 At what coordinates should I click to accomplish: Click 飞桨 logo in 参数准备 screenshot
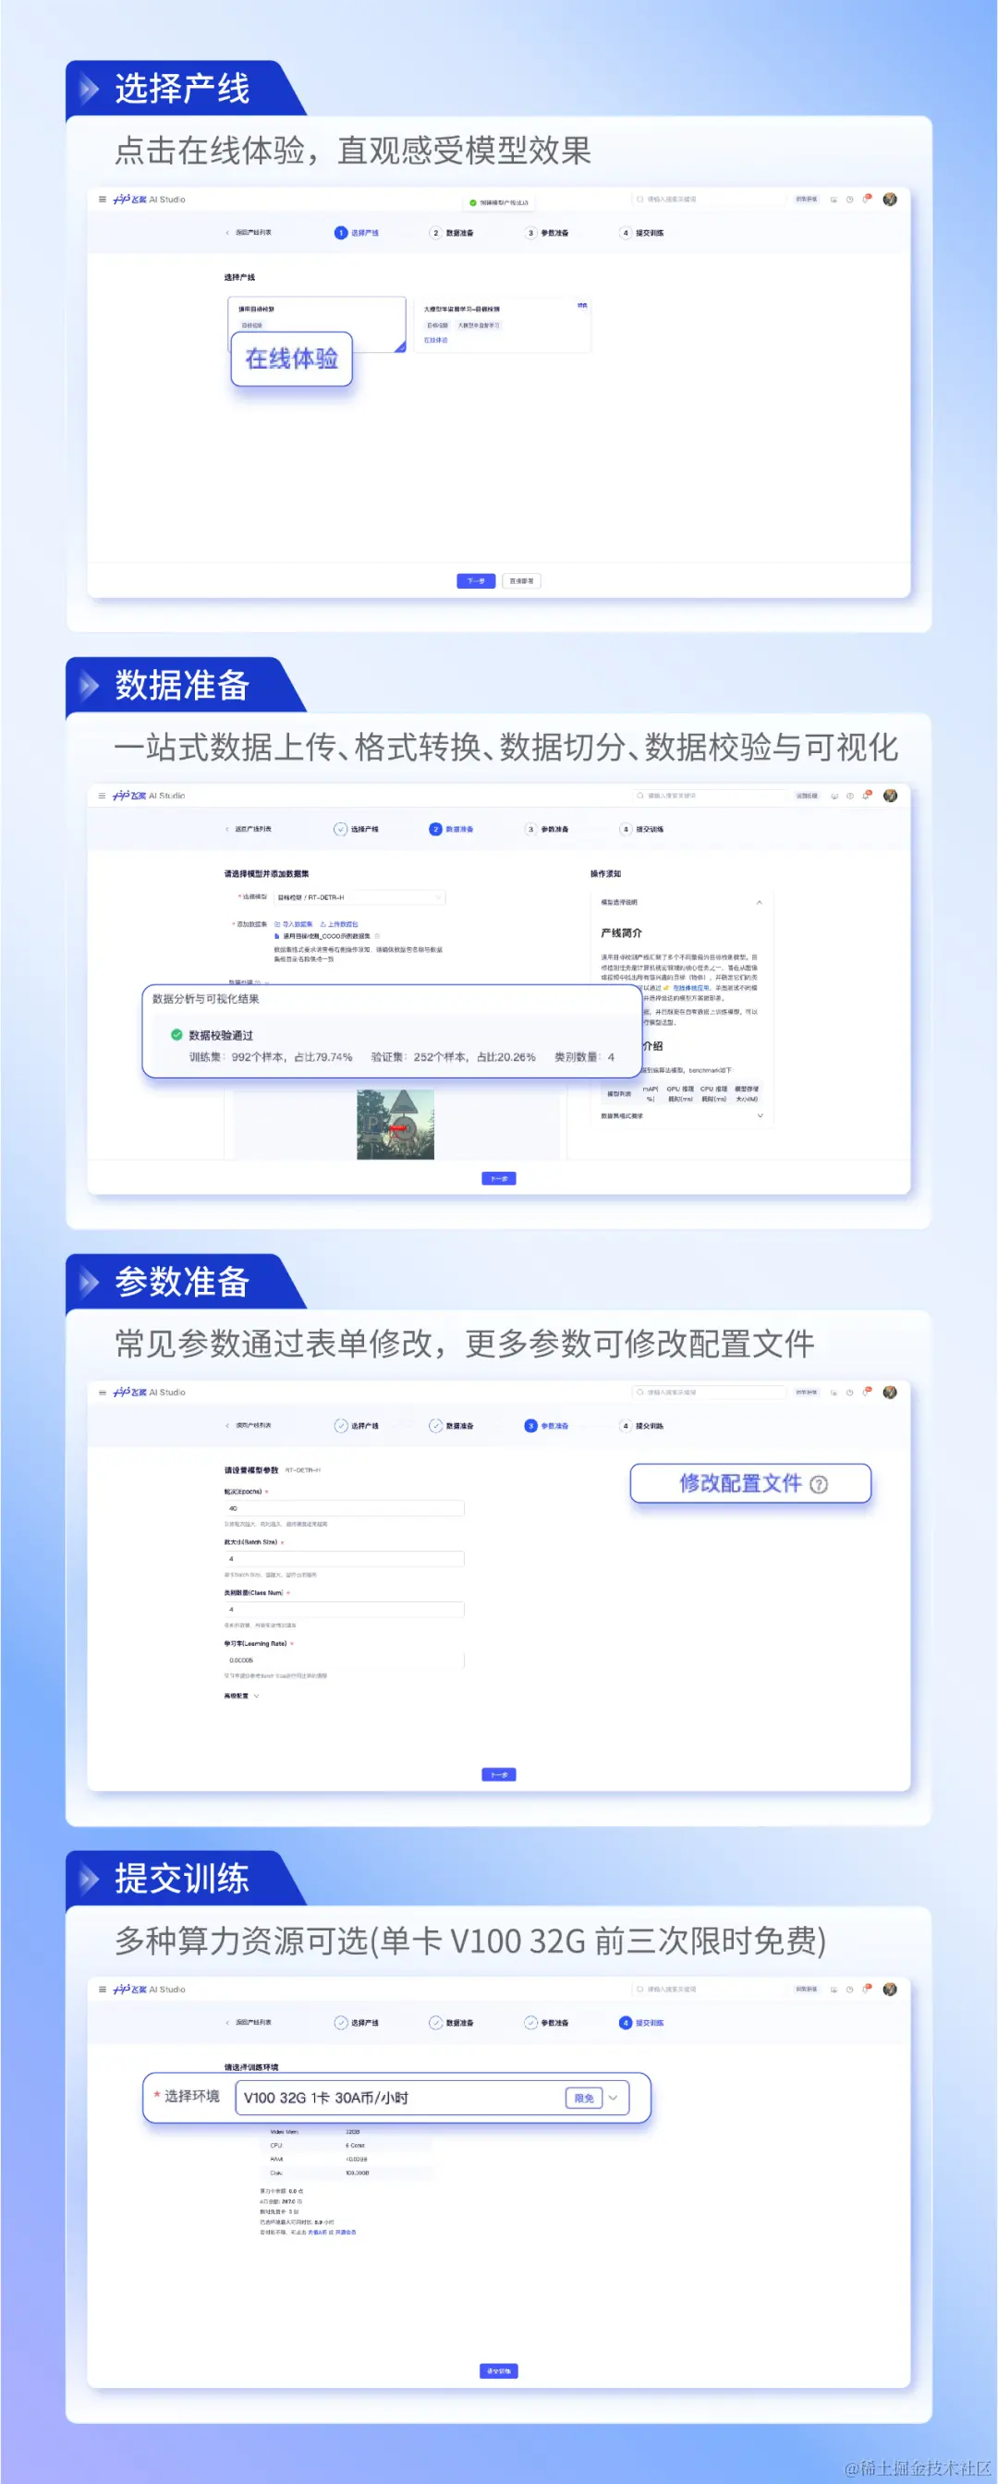[x=150, y=1393]
